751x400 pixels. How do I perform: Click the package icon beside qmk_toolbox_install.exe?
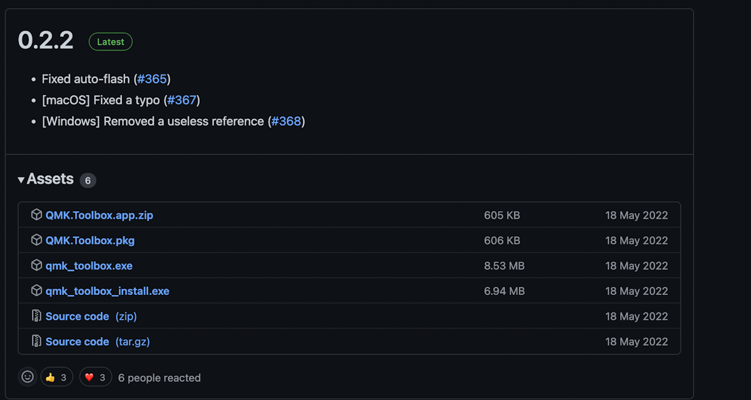coord(36,291)
